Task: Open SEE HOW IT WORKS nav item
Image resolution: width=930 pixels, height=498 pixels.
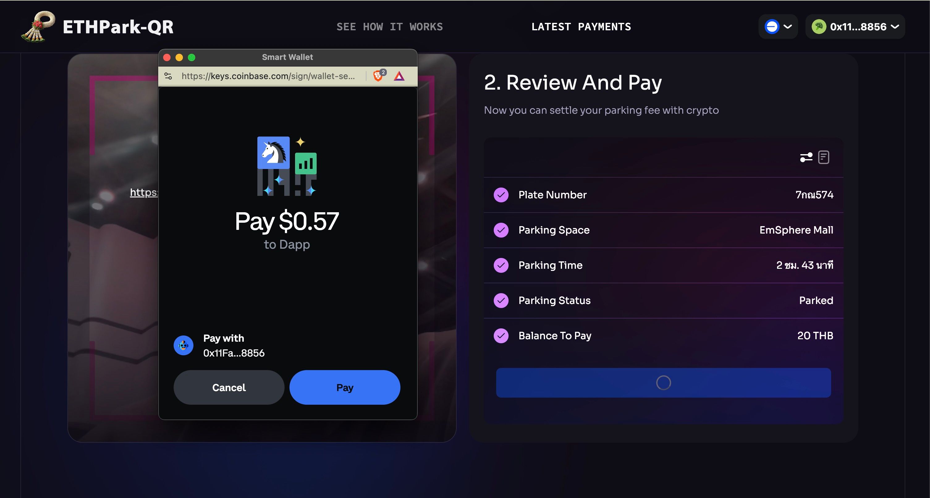Action: pos(390,27)
